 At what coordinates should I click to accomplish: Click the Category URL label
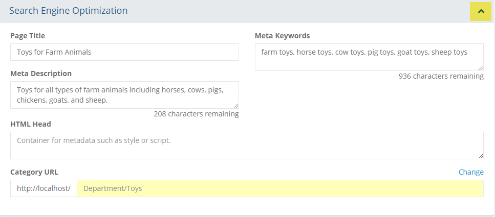point(34,172)
